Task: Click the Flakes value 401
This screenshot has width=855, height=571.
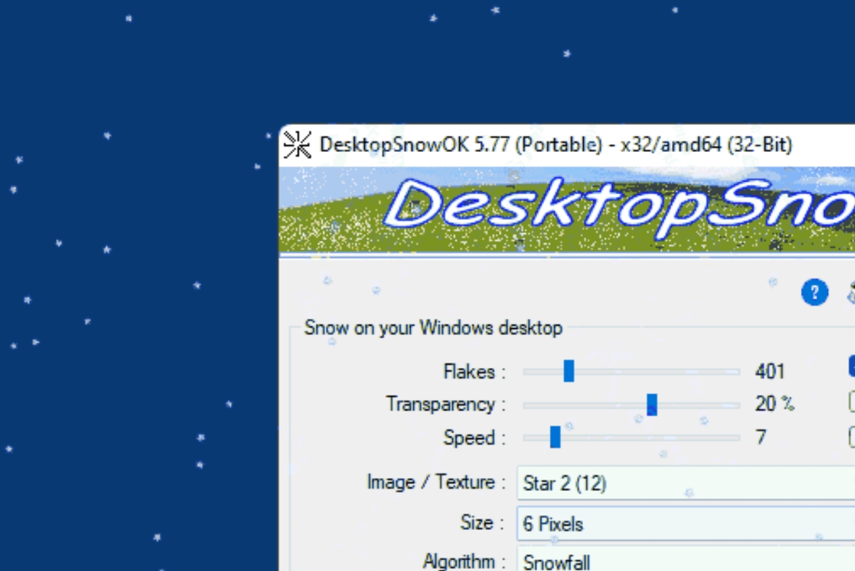Action: pos(770,371)
